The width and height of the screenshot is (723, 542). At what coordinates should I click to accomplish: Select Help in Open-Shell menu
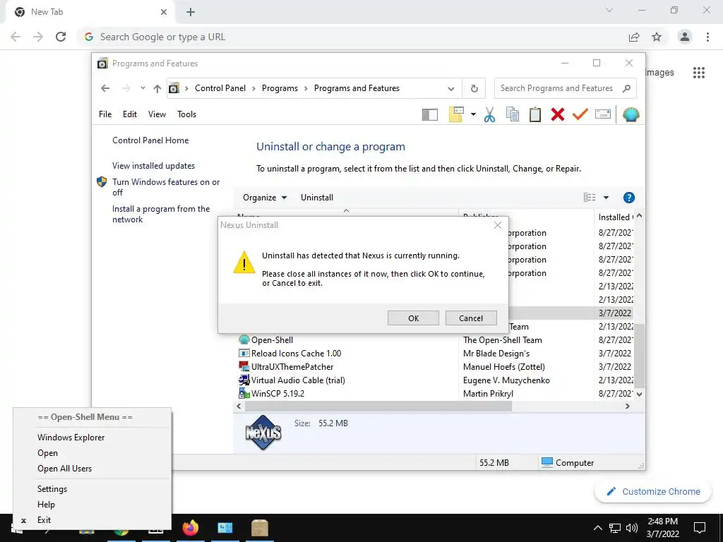(x=92, y=505)
